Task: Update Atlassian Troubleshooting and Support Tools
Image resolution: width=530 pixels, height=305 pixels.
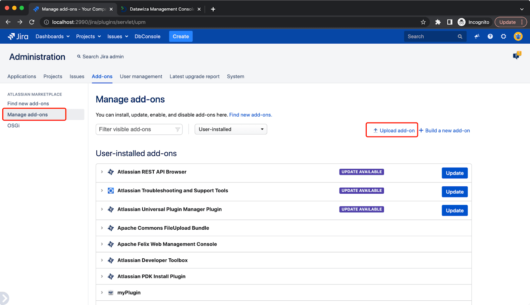Action: click(x=454, y=192)
